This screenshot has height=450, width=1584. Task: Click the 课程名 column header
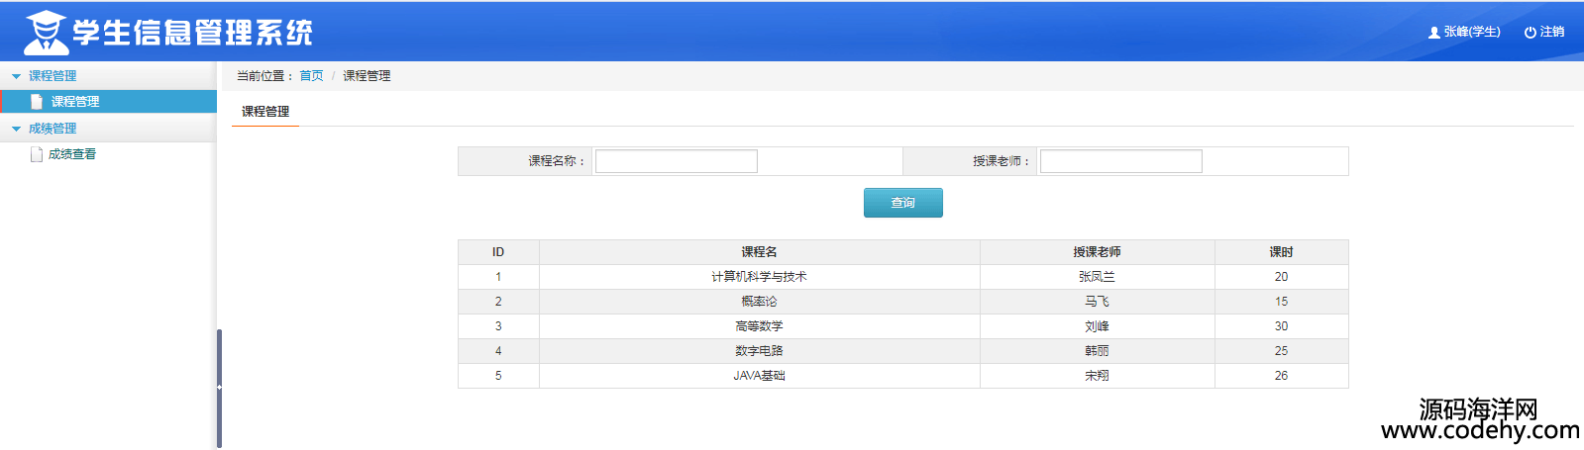tap(759, 252)
